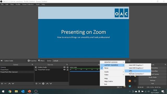Screen dimensions: 167x94
Task: Select the checked None option in the NDI menu
Action: 112,68
